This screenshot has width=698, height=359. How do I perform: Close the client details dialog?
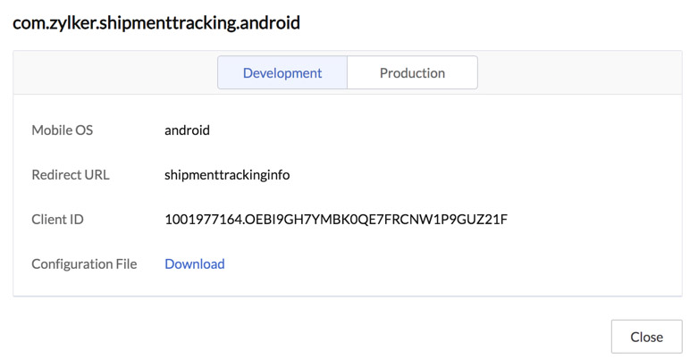click(646, 337)
